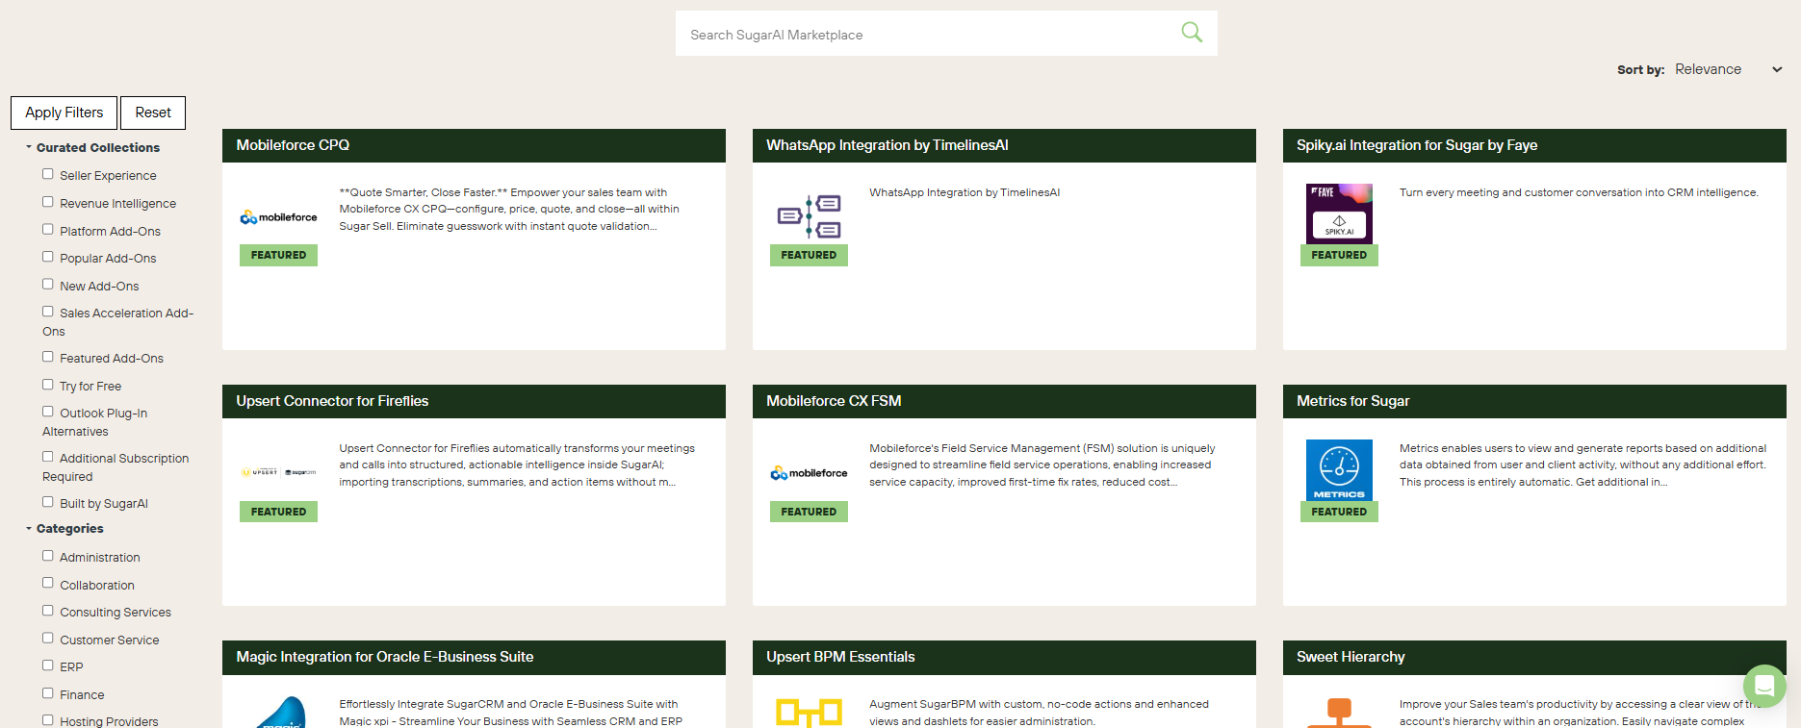Toggle the Sales Acceleration Add-Ons checkbox
Viewport: 1801px width, 728px height.
(48, 312)
